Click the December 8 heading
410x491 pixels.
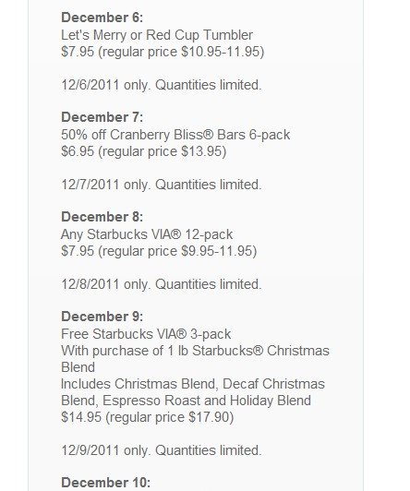tap(102, 217)
